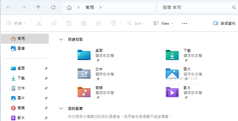
Task: Click the pin icon beside sidebar 圖片
Action: [x=46, y=98]
